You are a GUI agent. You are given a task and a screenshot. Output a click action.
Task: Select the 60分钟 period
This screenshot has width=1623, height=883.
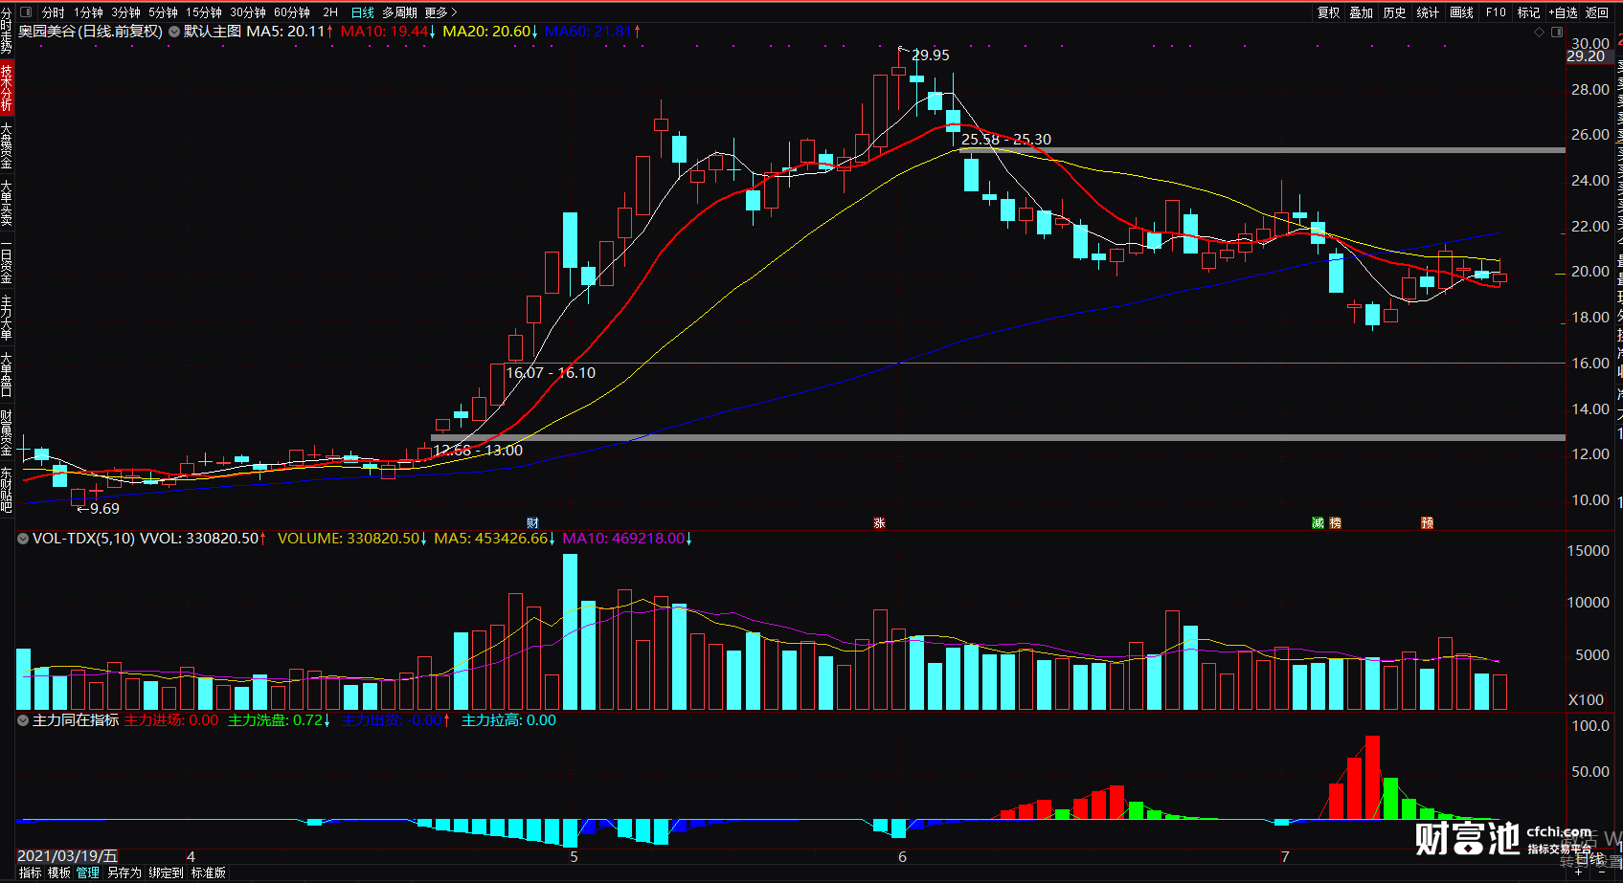tap(292, 12)
